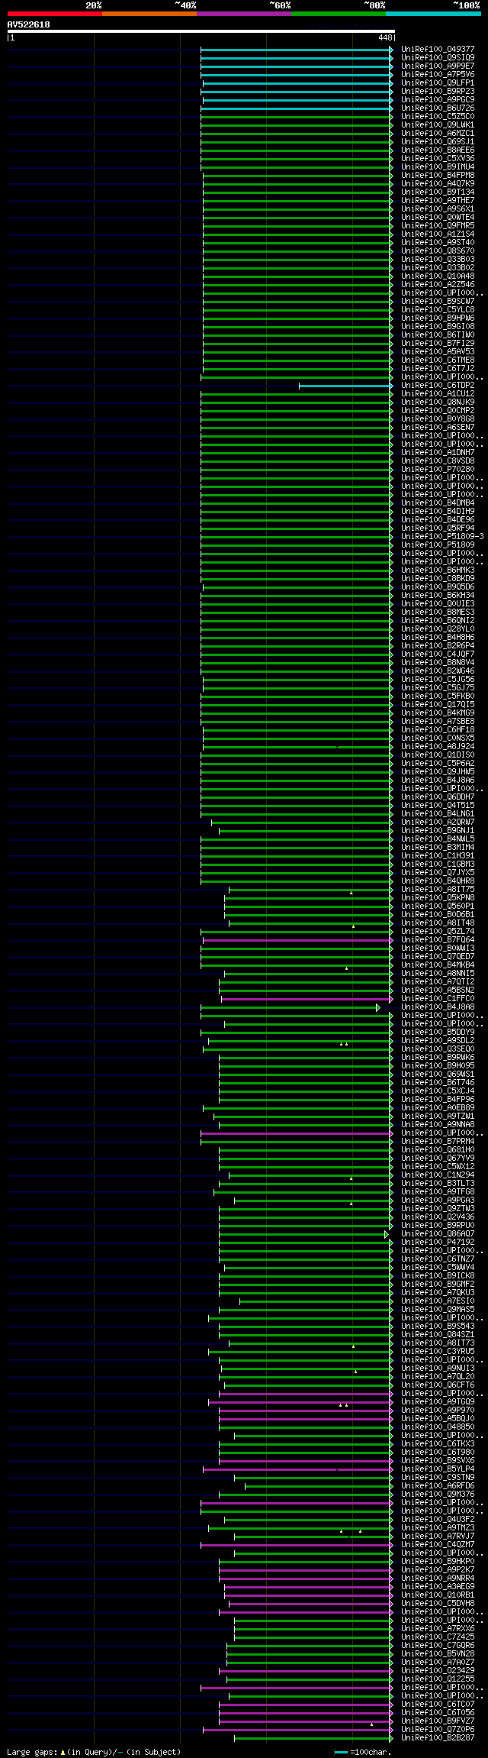488x1758 pixels.
Task: Select the UniRef100_B9SCW7 label
Action: (x=438, y=302)
